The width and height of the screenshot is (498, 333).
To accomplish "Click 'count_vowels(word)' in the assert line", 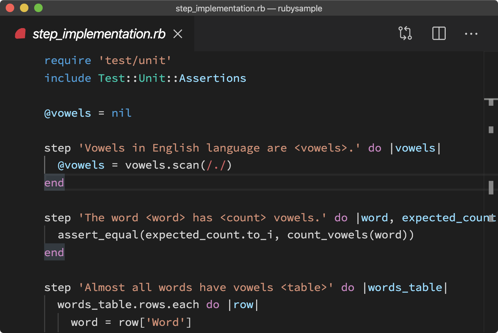I will [347, 235].
